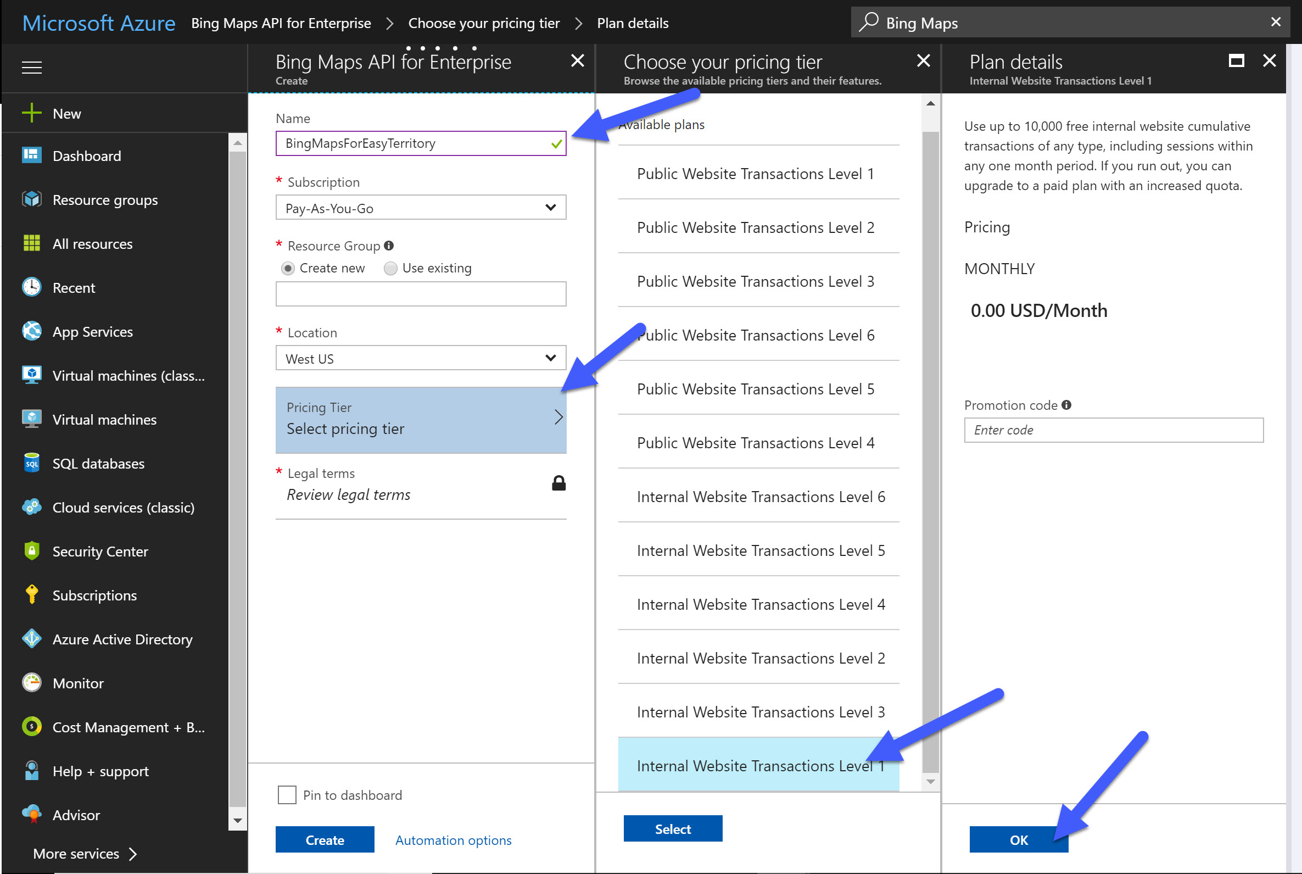
Task: Open the Subscription Pay-As-You-Go dropdown
Action: tap(421, 207)
